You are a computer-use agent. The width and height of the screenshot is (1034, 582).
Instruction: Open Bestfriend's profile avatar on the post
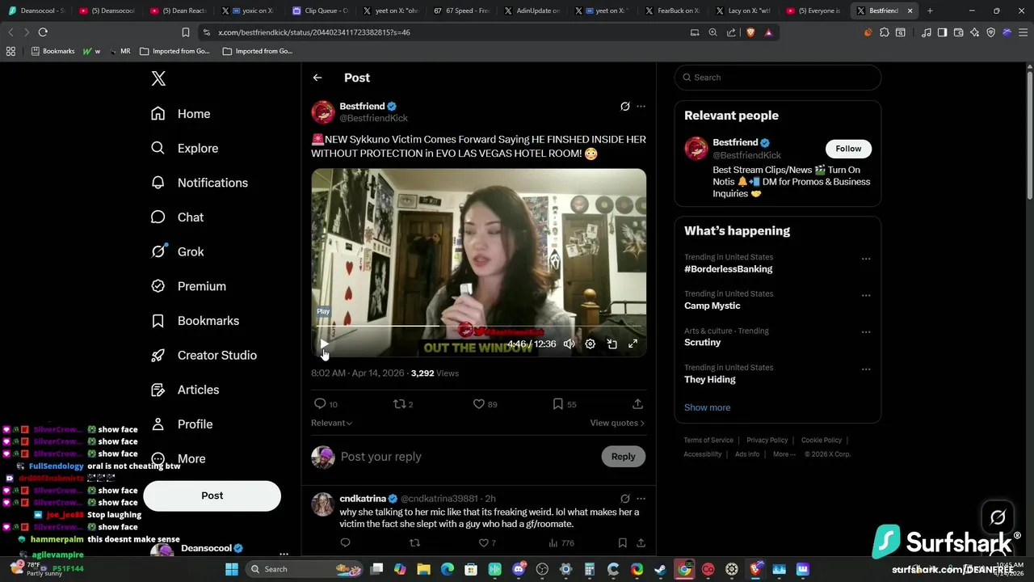pyautogui.click(x=323, y=112)
